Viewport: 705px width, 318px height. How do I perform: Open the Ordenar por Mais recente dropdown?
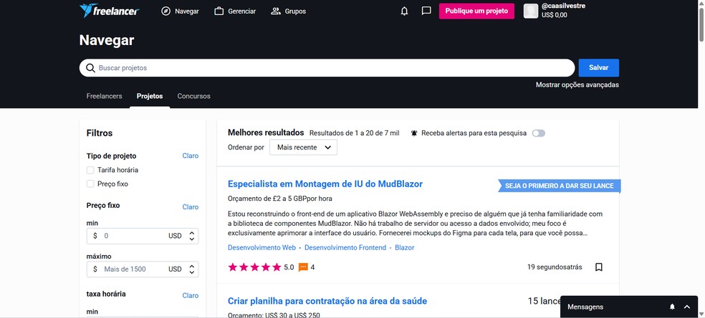(303, 147)
